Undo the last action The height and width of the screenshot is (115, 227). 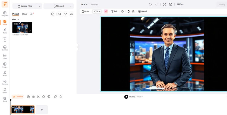coord(150,4)
